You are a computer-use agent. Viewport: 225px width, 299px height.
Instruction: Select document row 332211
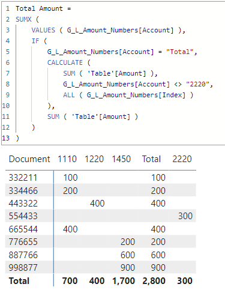pyautogui.click(x=23, y=178)
